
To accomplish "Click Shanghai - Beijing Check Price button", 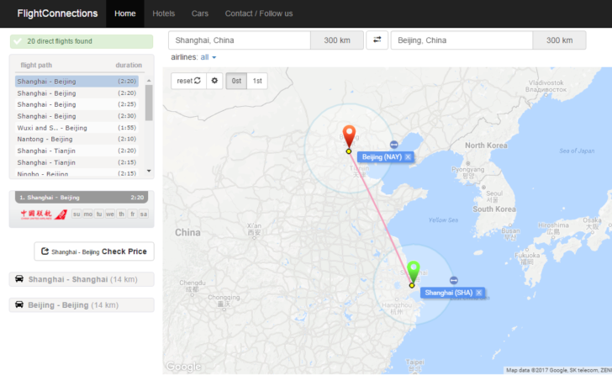I will 94,251.
